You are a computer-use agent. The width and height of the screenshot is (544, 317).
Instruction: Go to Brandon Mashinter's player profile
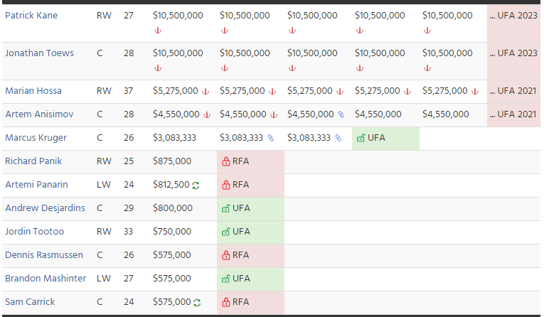46,279
